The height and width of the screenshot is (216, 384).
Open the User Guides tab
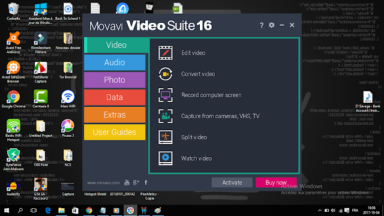click(115, 132)
